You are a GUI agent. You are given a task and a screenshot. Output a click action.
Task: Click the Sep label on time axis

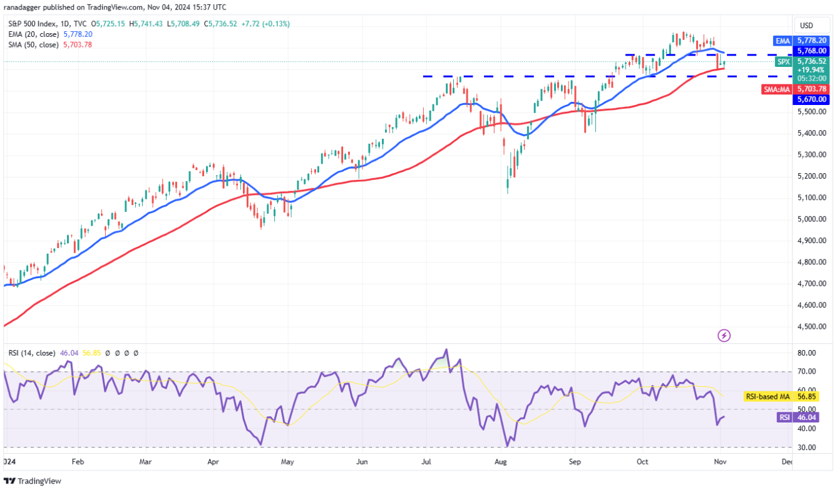click(575, 462)
